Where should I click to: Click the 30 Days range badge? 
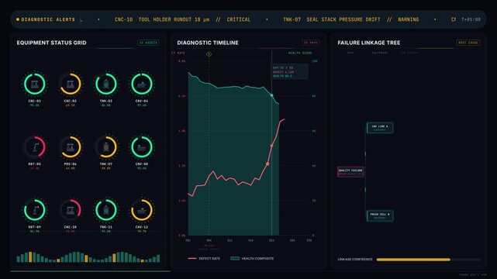coord(311,43)
